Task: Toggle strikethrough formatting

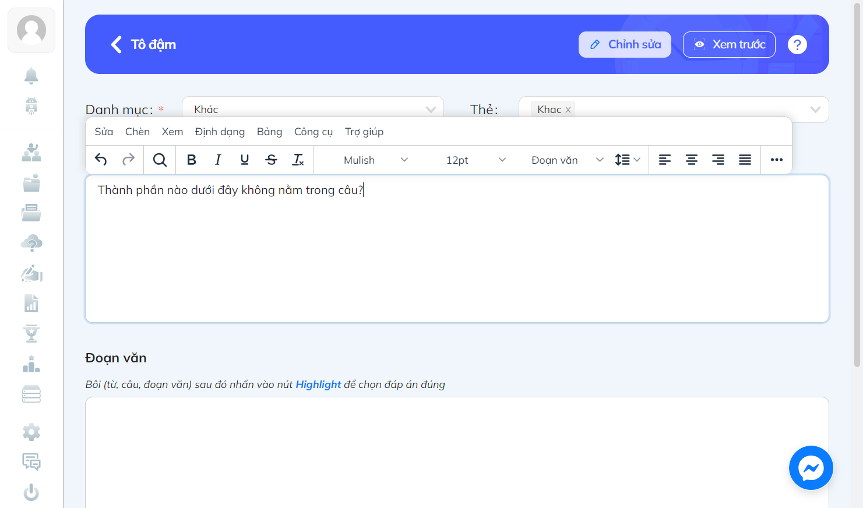Action: pyautogui.click(x=272, y=160)
